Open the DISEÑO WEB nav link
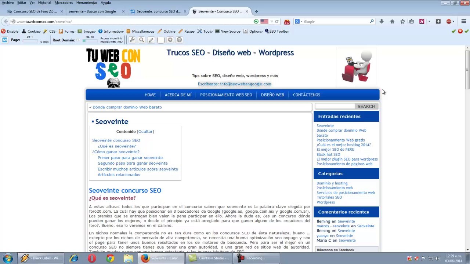The height and width of the screenshot is (264, 470). (x=272, y=95)
